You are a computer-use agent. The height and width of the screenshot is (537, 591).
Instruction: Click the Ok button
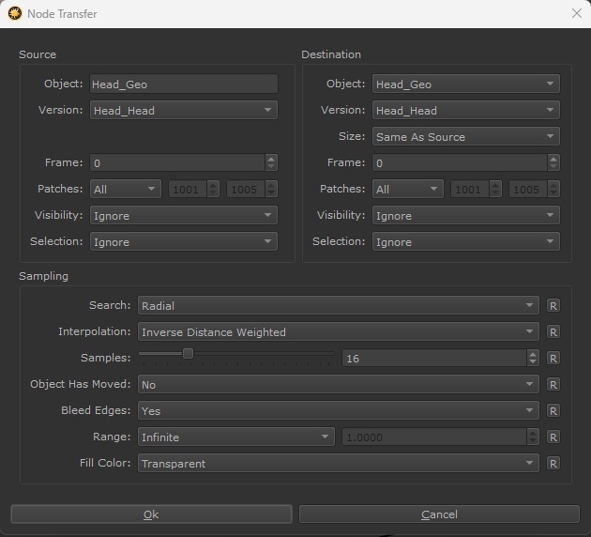coord(151,514)
